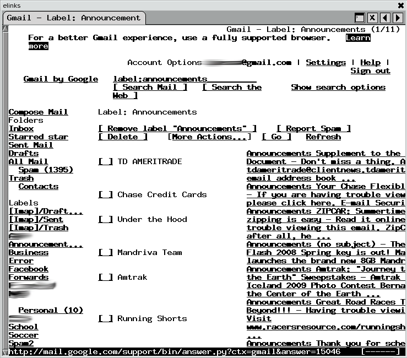This screenshot has width=407, height=358.
Task: Click the Report Spam button
Action: pos(313,128)
